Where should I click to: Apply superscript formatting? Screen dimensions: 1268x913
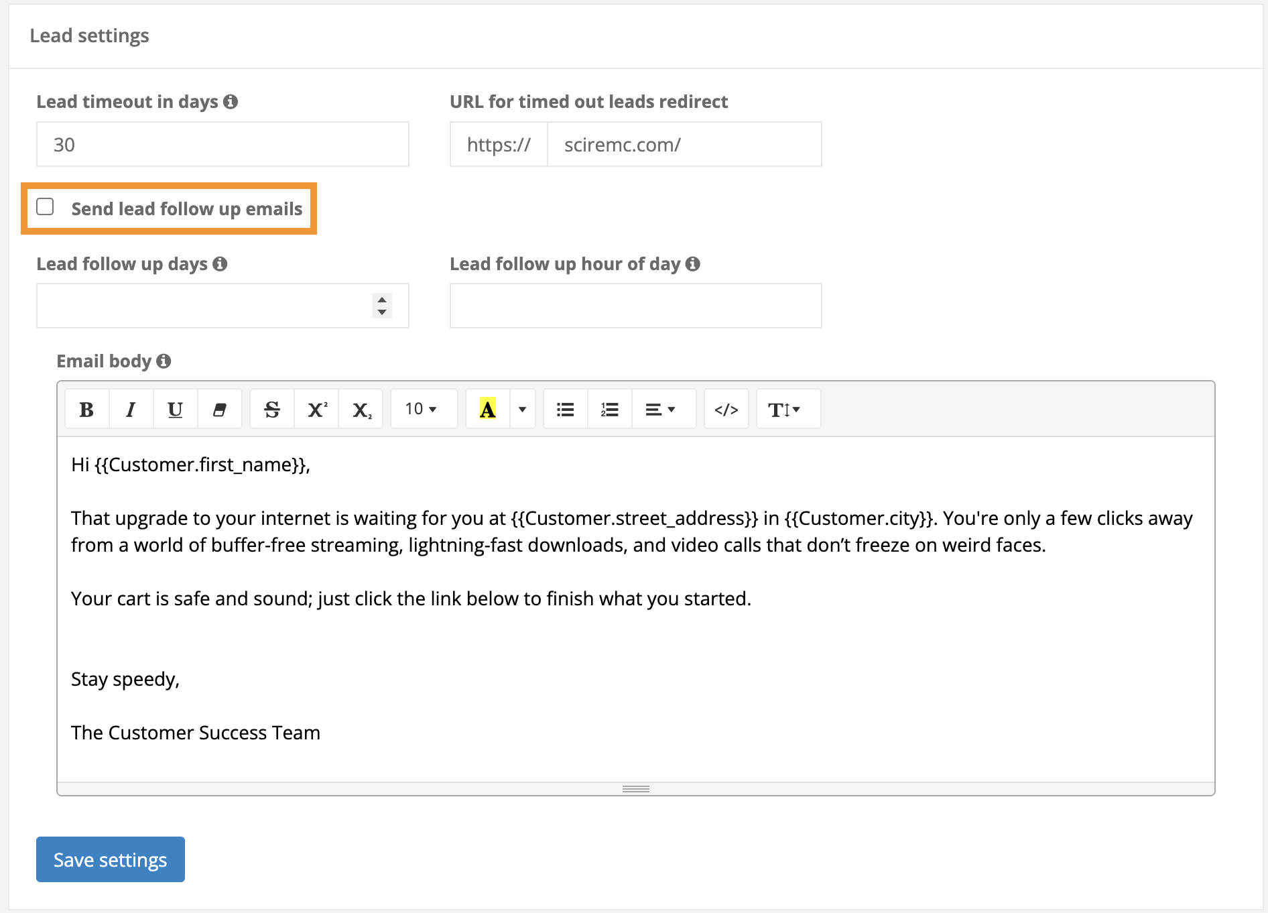pos(316,408)
